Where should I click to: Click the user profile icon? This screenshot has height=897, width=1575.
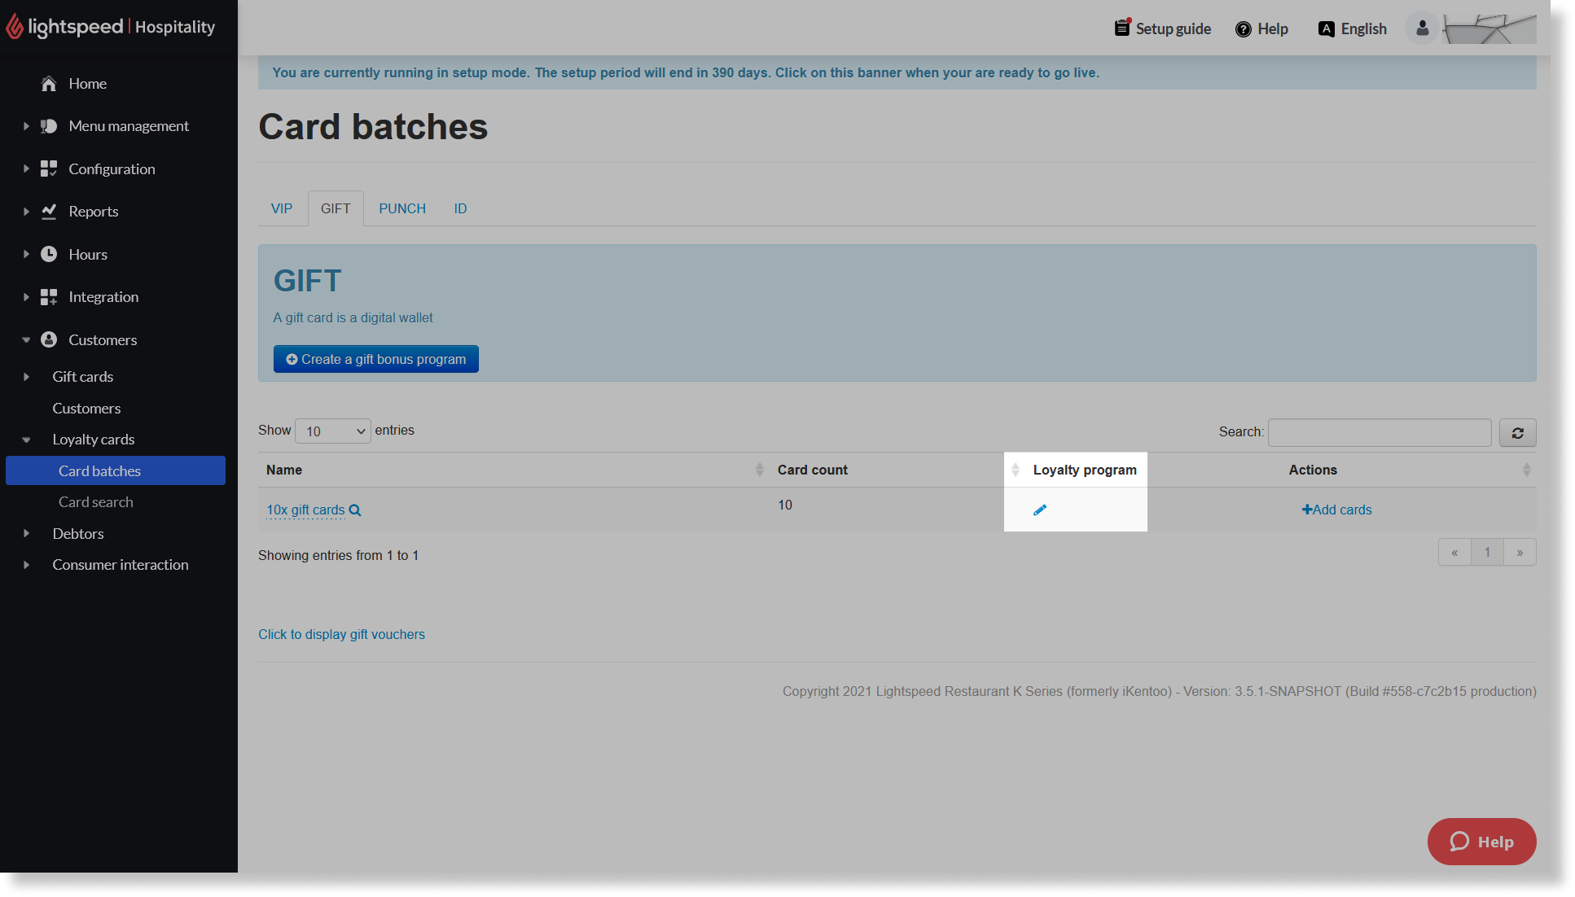[1420, 27]
